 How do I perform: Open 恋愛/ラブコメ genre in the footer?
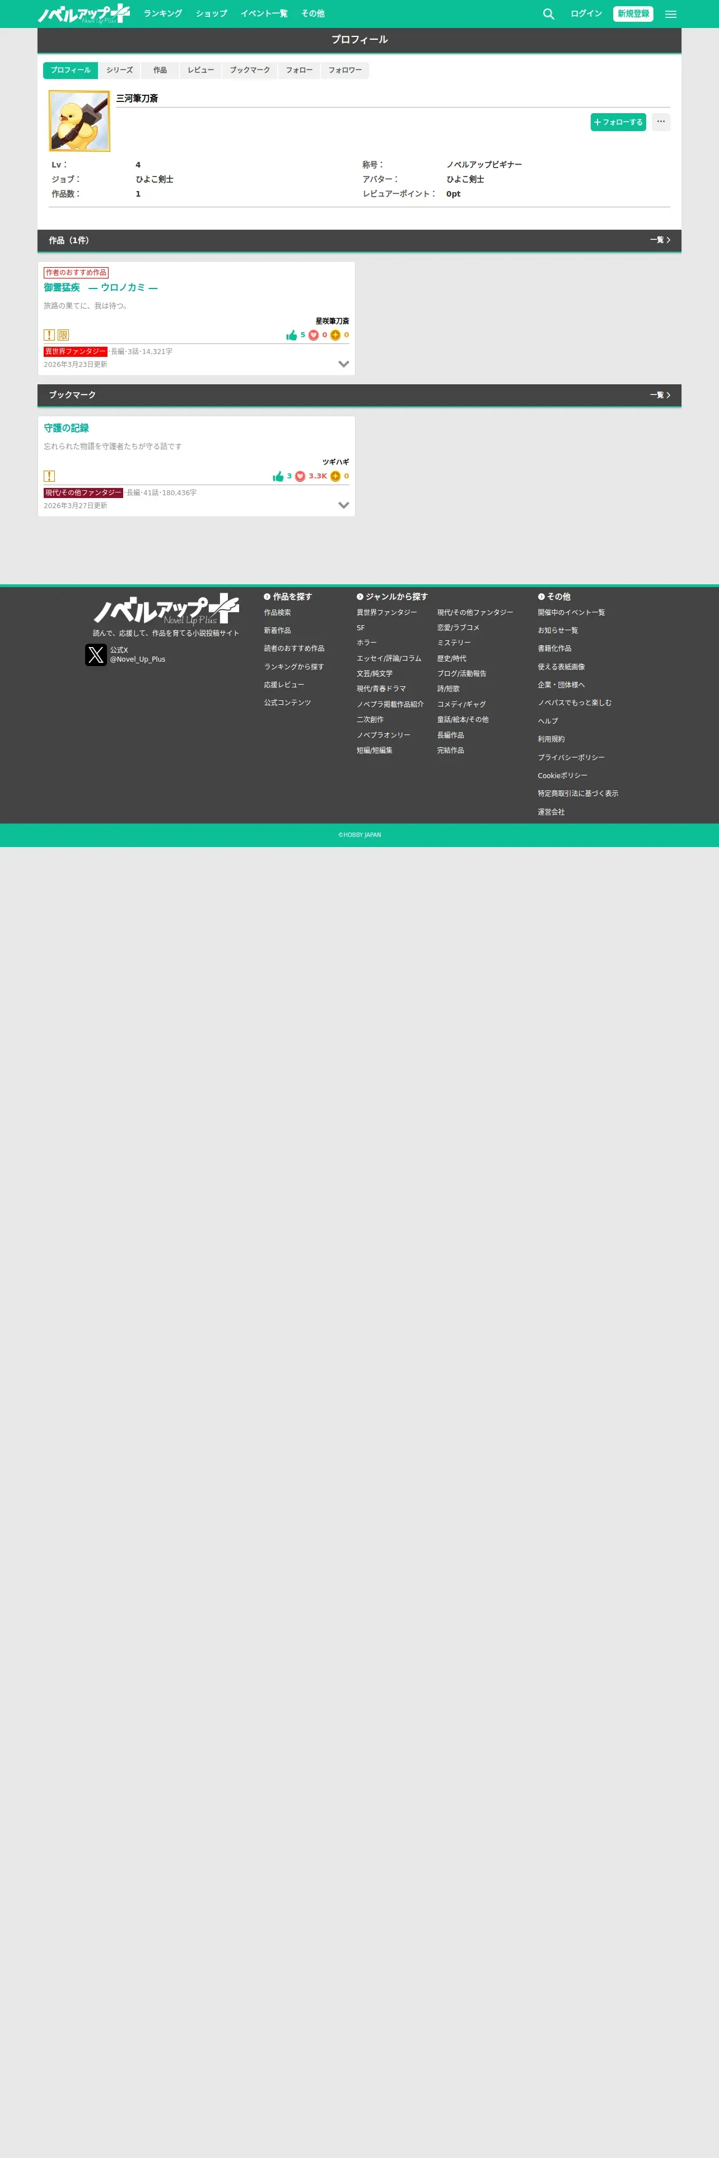coord(459,627)
